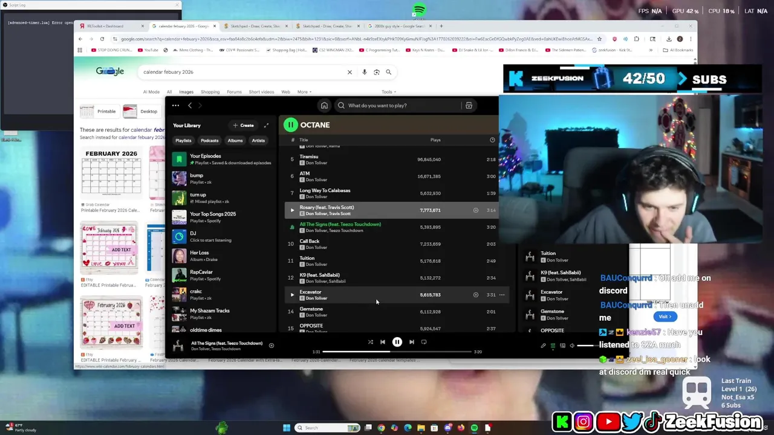
Task: Open My Shazam Tracks playlist
Action: pyautogui.click(x=221, y=314)
